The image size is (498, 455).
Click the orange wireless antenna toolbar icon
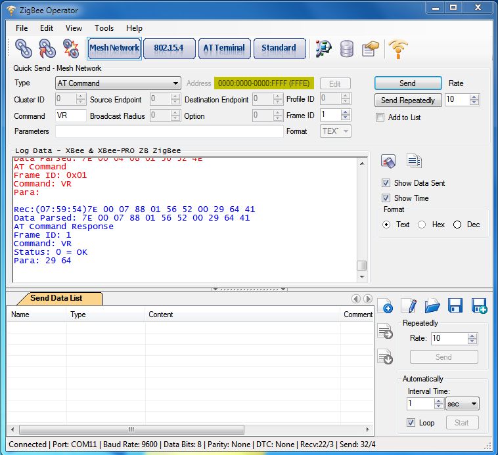coord(398,49)
